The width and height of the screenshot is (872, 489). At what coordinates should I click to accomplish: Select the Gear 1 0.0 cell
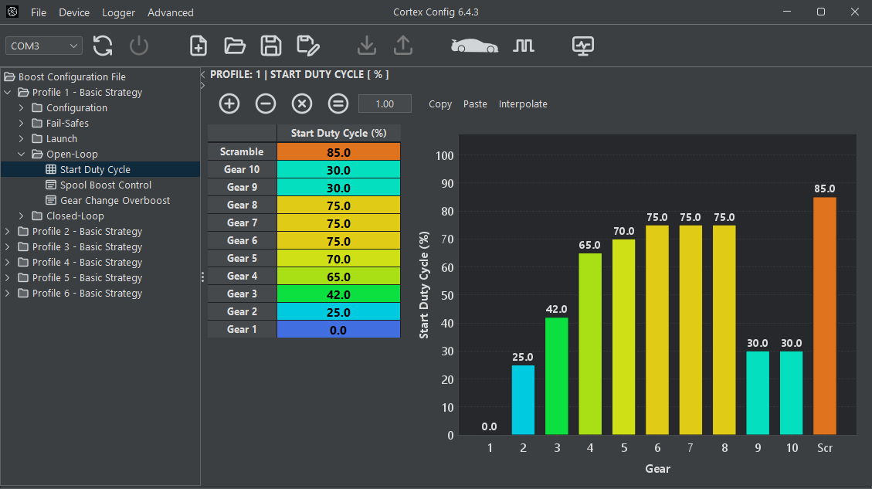tap(338, 330)
